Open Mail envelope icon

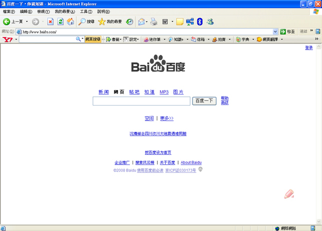pyautogui.click(x=142, y=21)
